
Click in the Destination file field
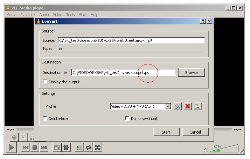[124, 73]
